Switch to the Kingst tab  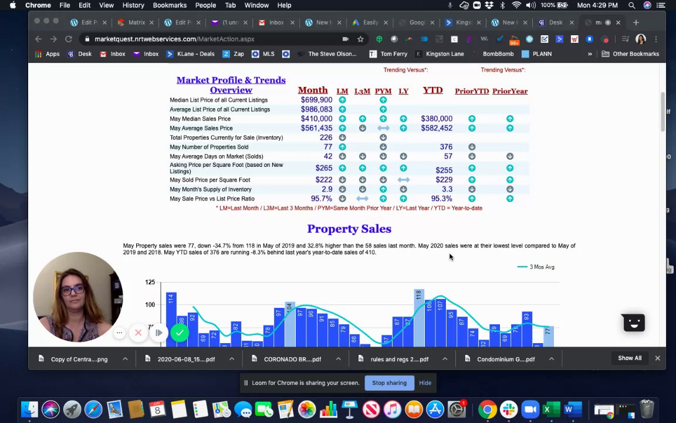coord(463,22)
